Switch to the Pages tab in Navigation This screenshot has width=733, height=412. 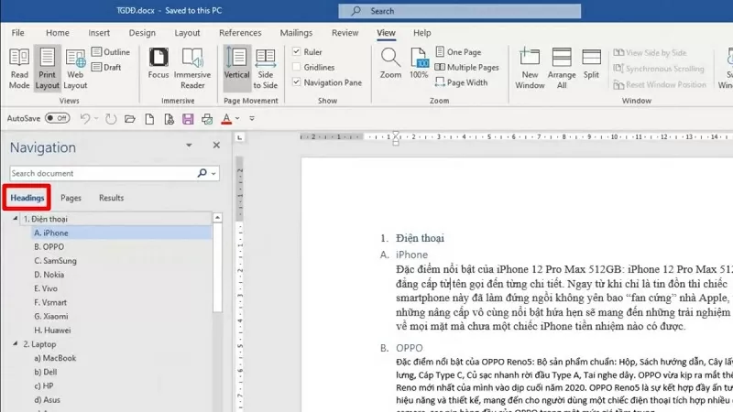coord(71,198)
